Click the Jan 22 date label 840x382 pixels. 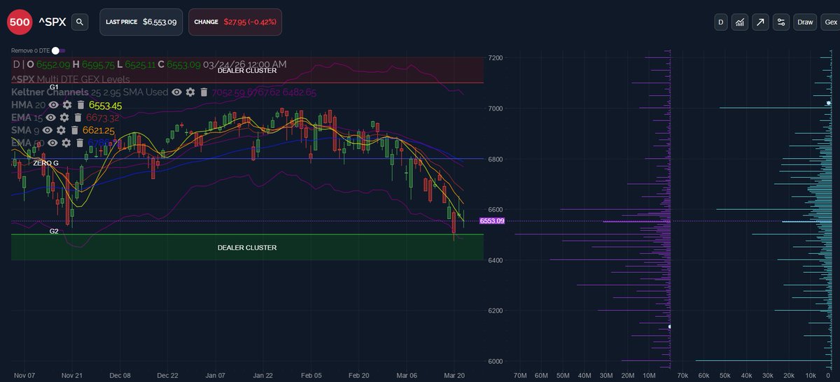[262, 375]
